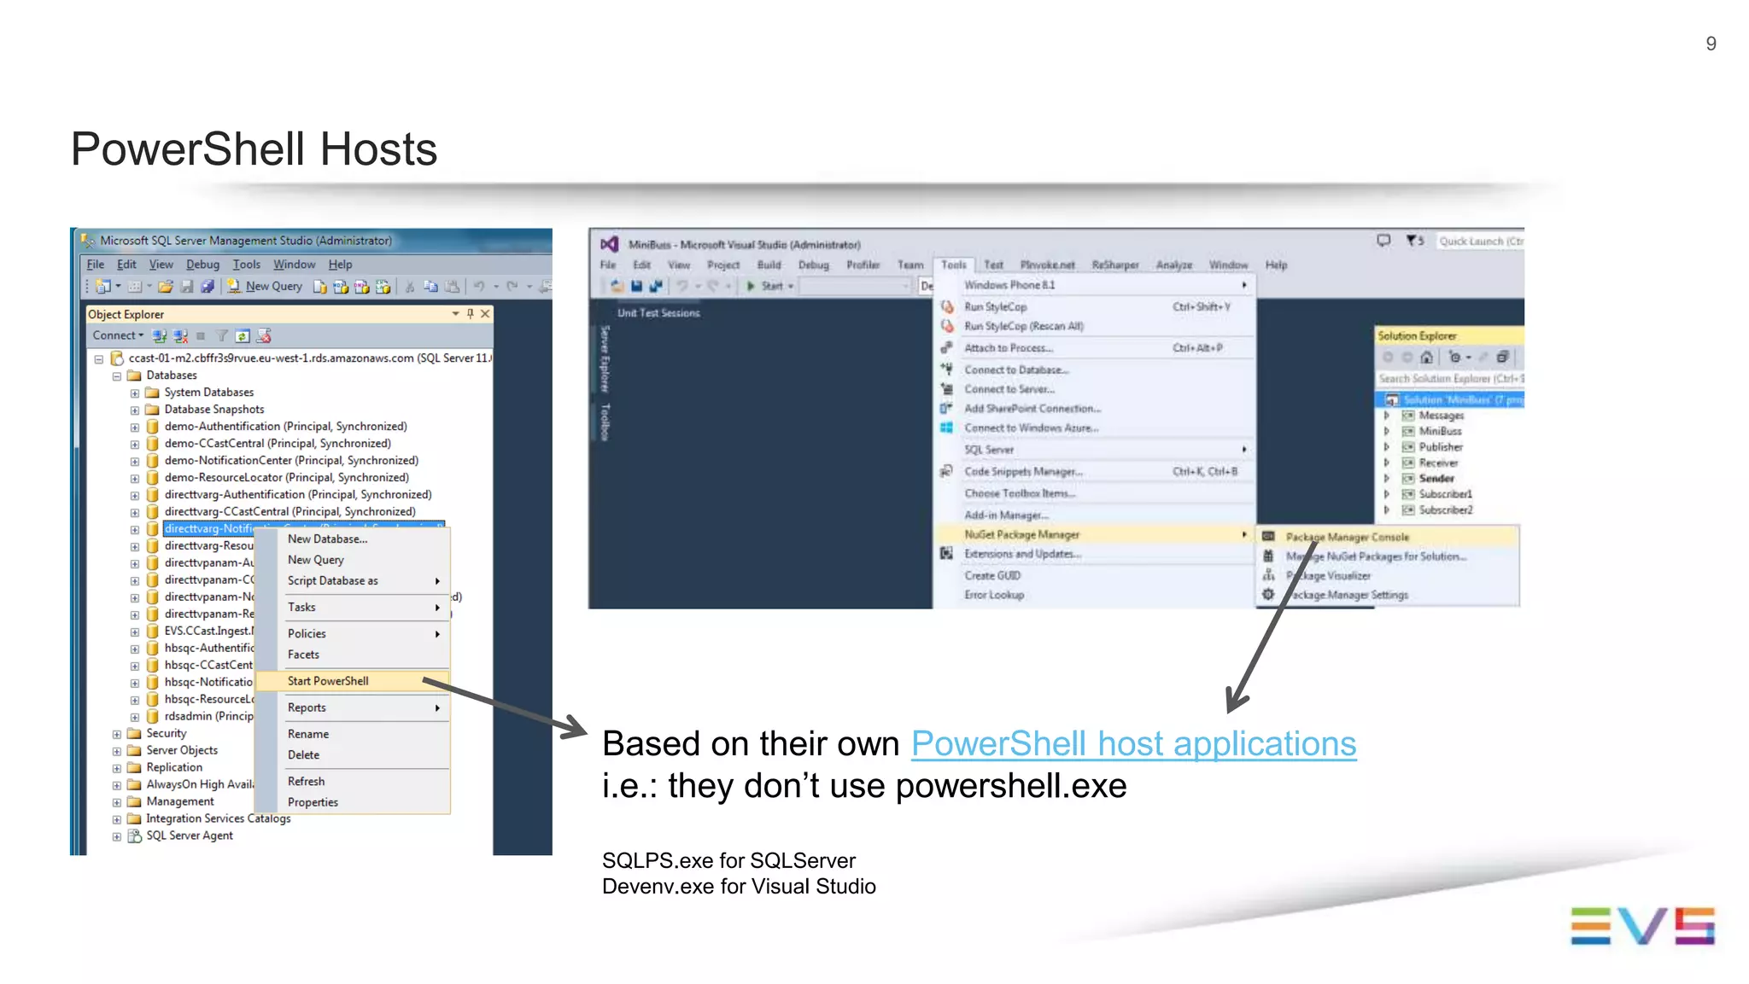The width and height of the screenshot is (1749, 984).
Task: Select Server Objects folder
Action: pyautogui.click(x=181, y=750)
